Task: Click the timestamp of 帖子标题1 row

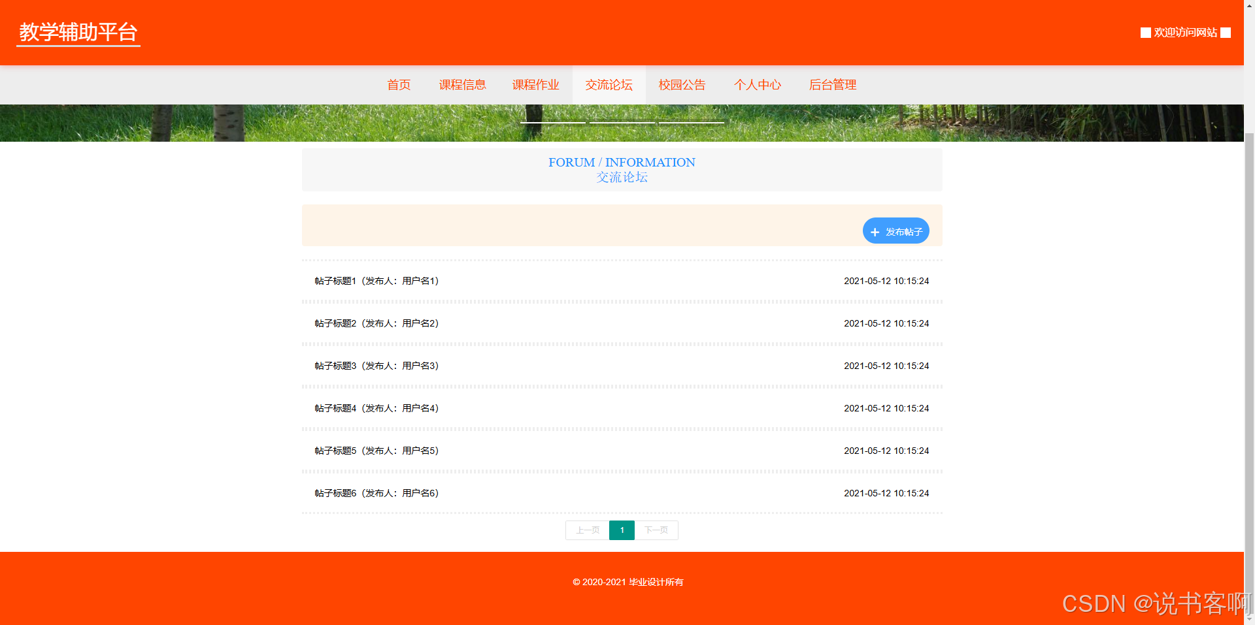Action: tap(886, 281)
